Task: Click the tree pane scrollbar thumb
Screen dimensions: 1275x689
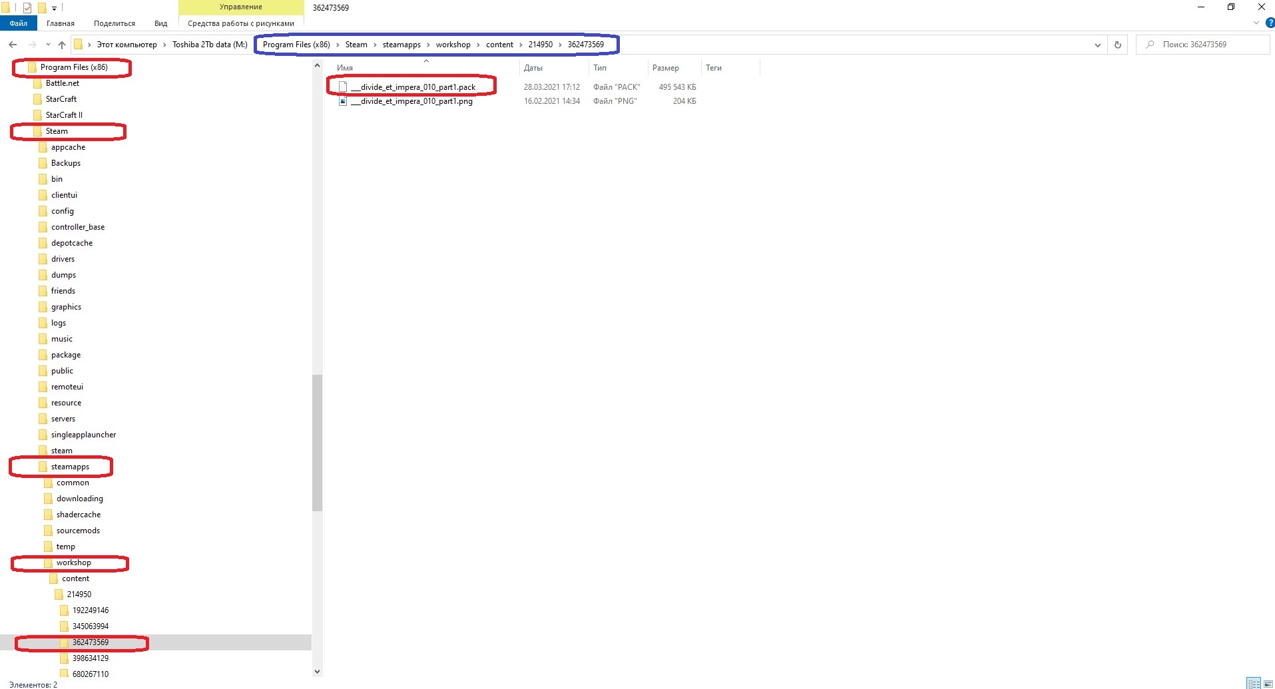Action: [x=317, y=443]
